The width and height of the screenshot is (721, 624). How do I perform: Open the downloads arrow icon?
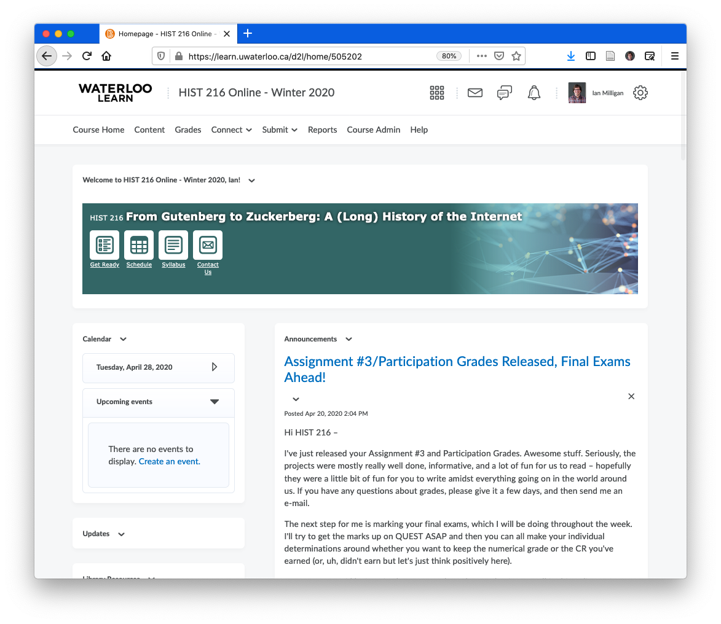570,56
